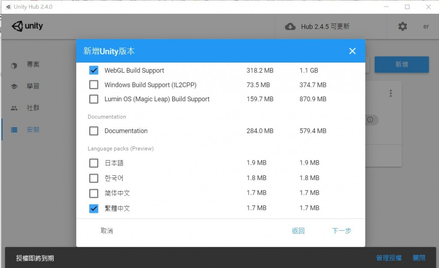Open three-dot menu on install card
Viewport: 439px width, 268px height.
(391, 93)
